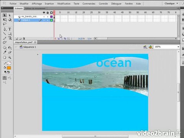Expand the collapsed tools panel double arrow
Image resolution: width=184 pixels, height=138 pixels.
2,8
